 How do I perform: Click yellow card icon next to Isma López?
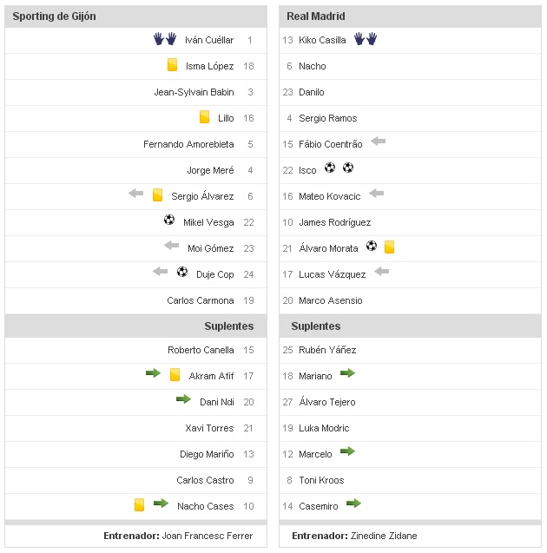pos(173,65)
